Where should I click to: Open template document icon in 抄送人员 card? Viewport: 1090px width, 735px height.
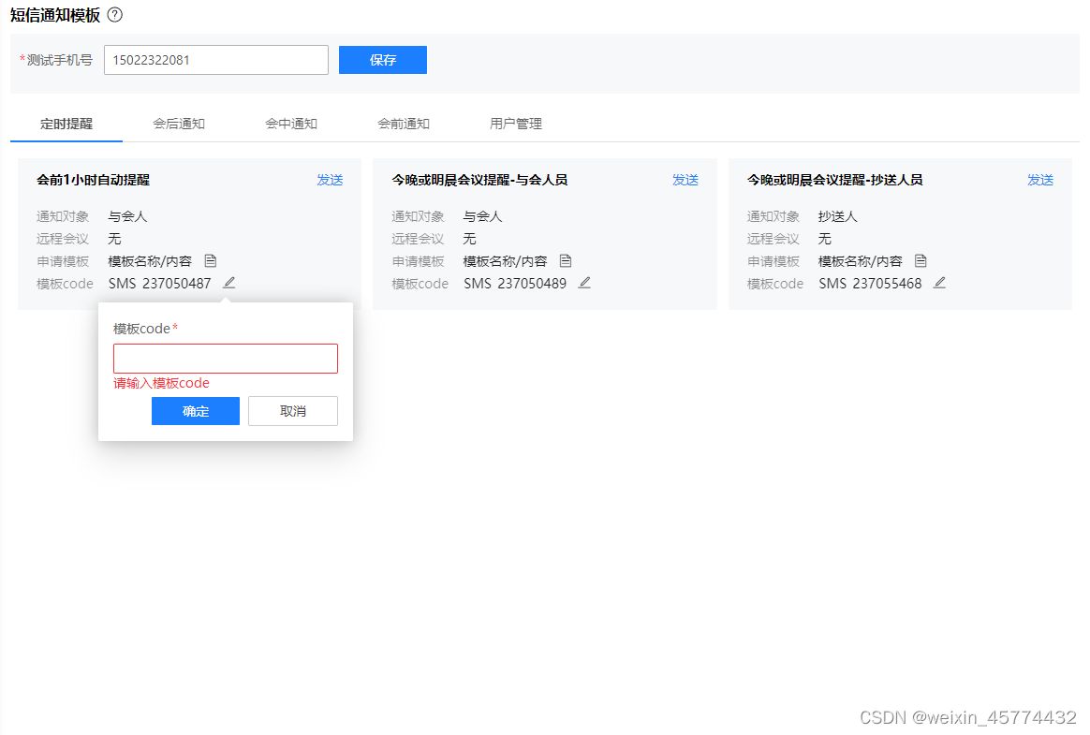(921, 261)
